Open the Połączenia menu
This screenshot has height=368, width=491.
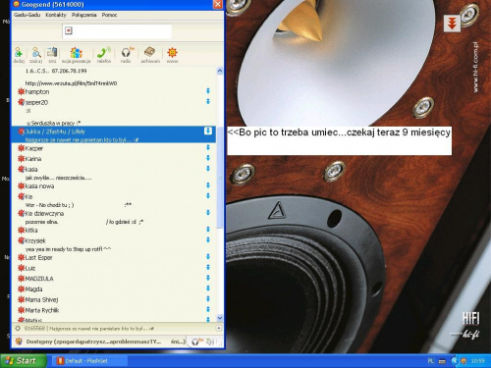tap(84, 15)
